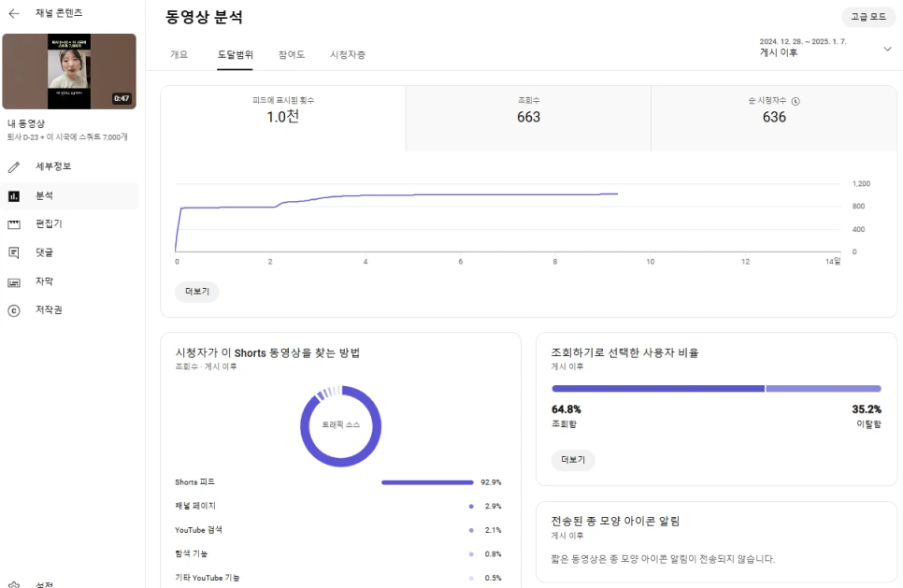Click the 시청자가 이 Shorts 동영상을 찾는 방법 heading
903x588 pixels.
[267, 353]
